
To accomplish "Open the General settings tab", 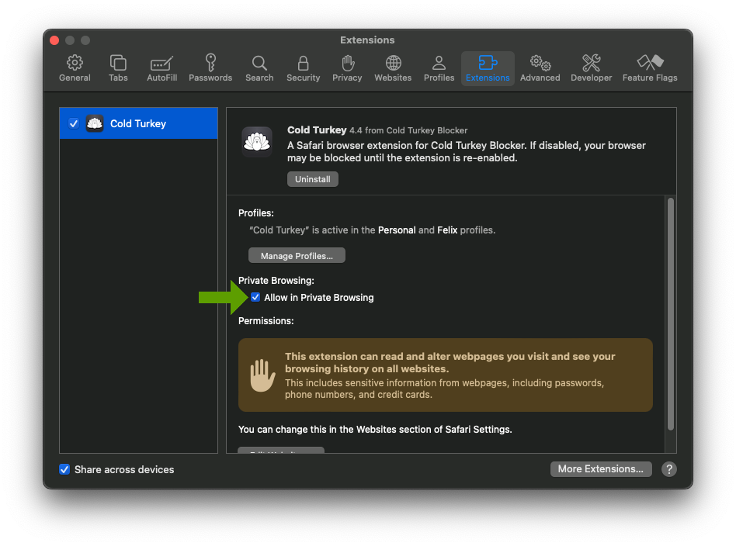I will pyautogui.click(x=75, y=68).
